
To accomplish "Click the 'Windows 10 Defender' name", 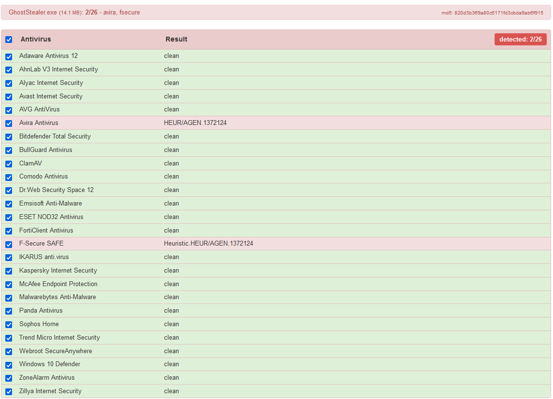I will [x=50, y=364].
